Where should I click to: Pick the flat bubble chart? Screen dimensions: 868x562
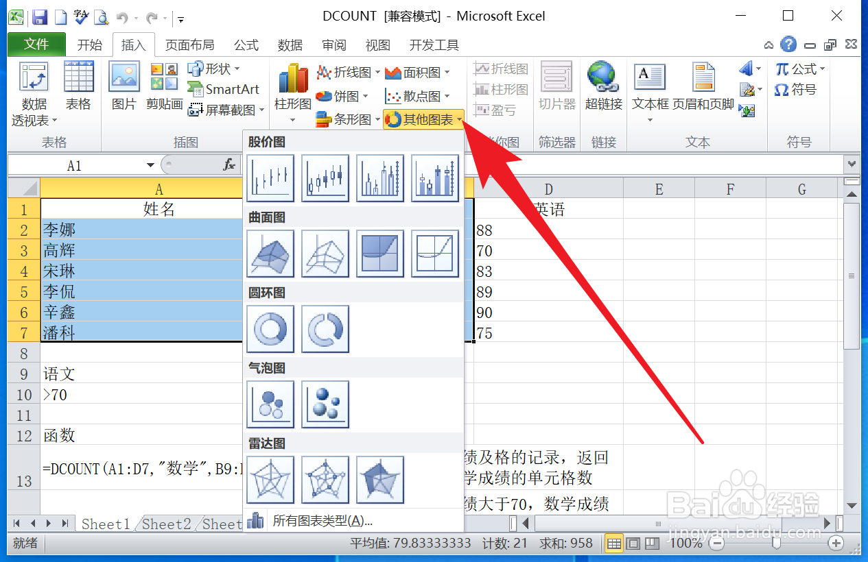pyautogui.click(x=270, y=404)
